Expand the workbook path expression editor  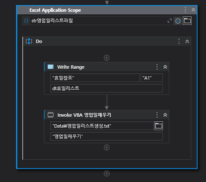tap(170, 21)
